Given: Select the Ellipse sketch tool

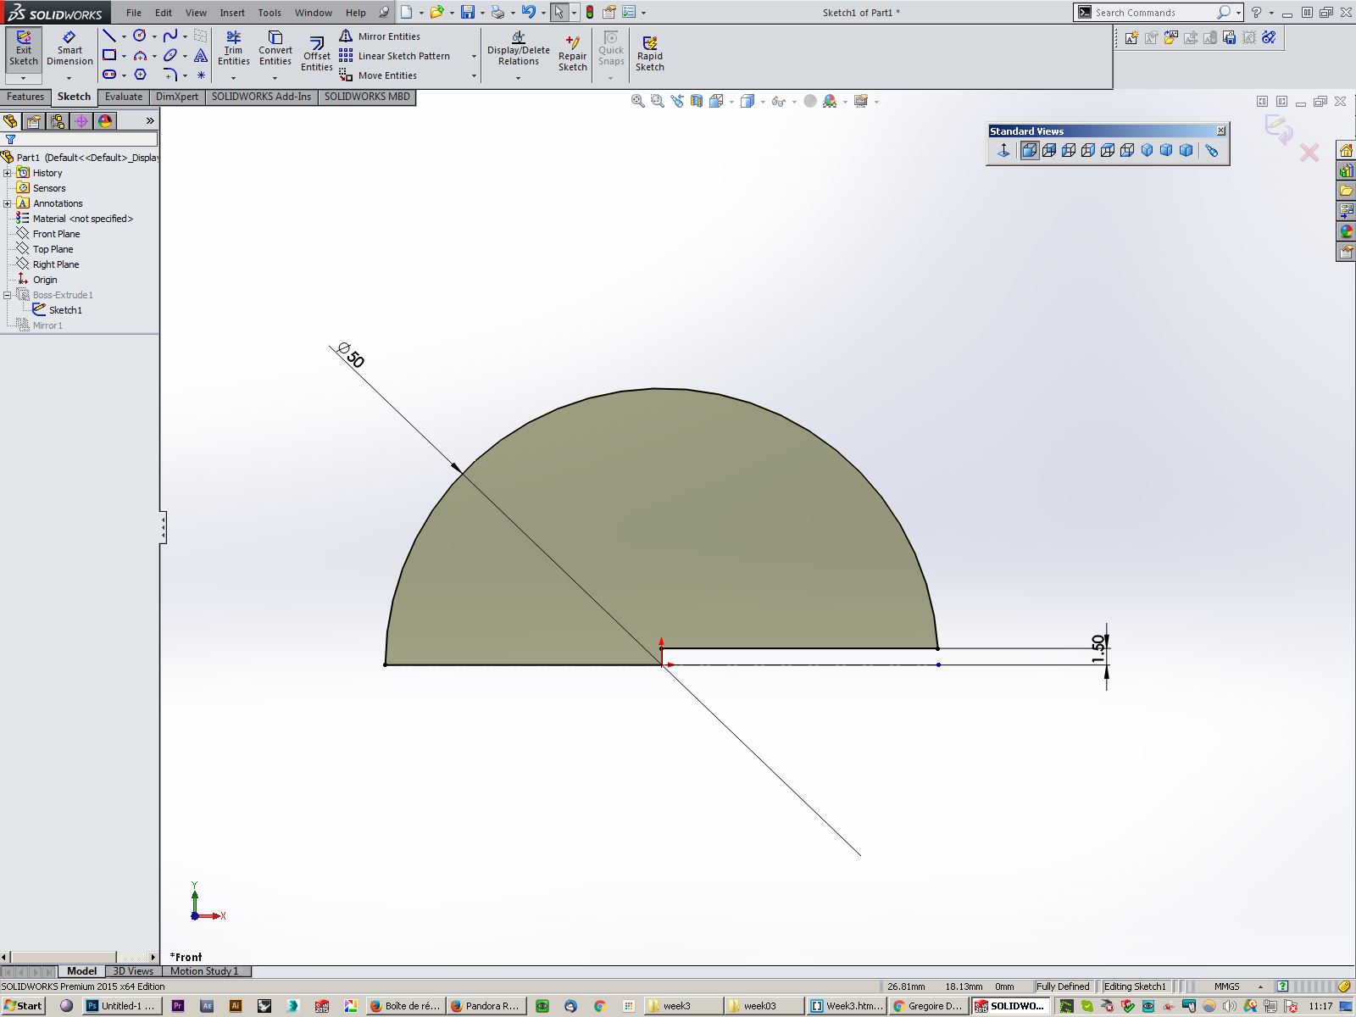Looking at the screenshot, I should (170, 55).
